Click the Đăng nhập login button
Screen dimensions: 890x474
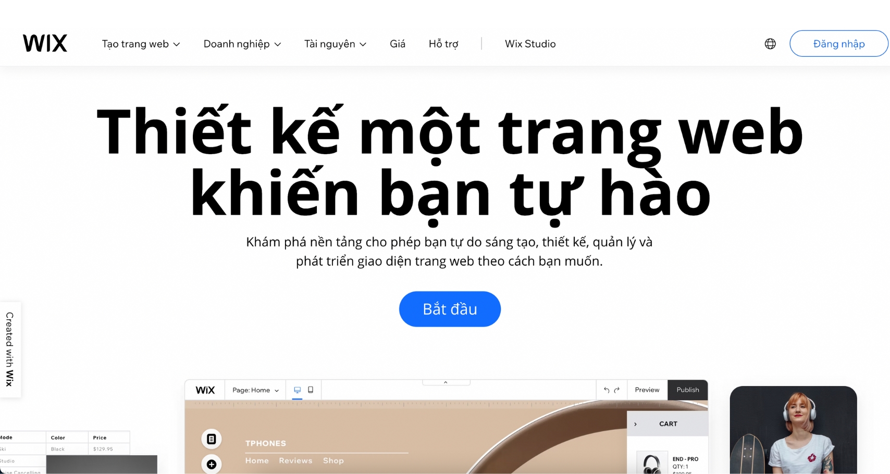(838, 44)
